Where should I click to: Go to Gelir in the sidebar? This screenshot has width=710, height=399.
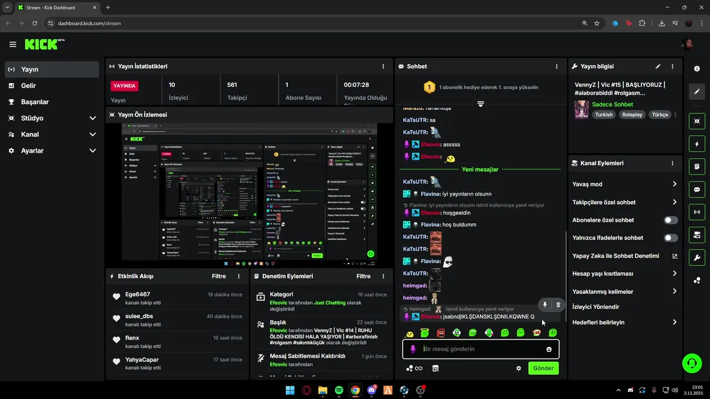[x=52, y=85]
